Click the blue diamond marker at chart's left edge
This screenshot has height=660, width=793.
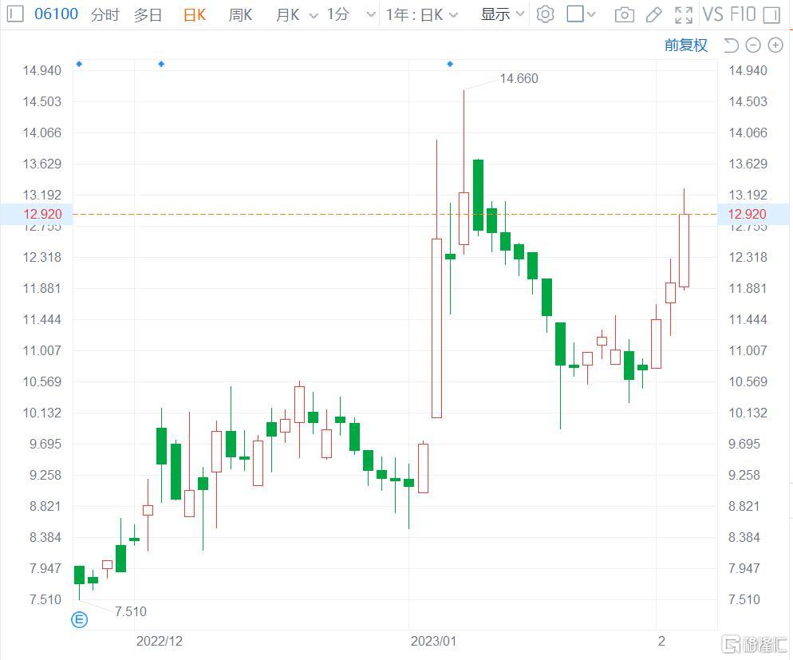79,64
